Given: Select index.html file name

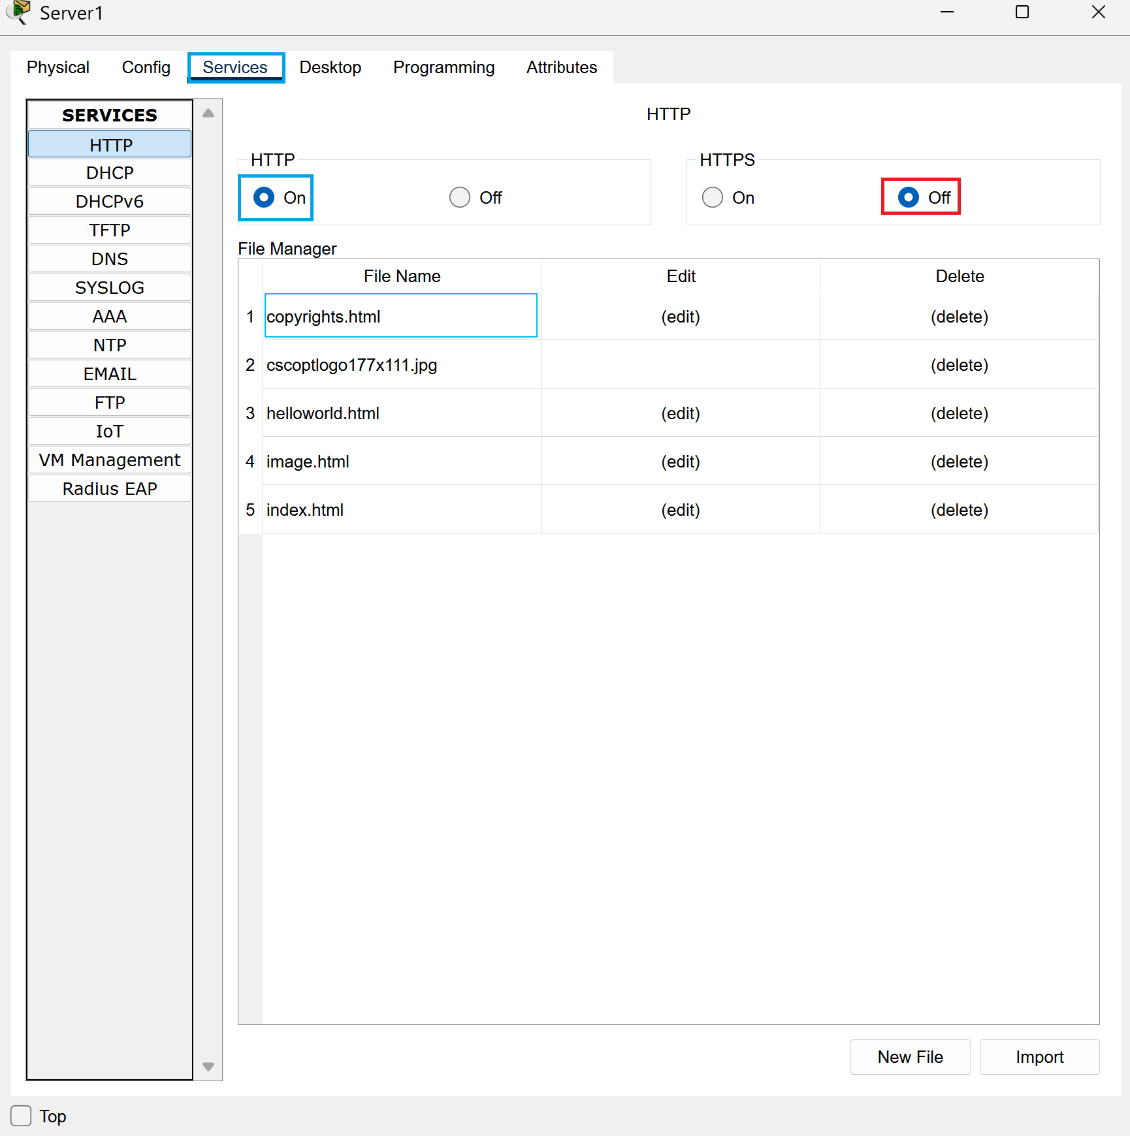Looking at the screenshot, I should click(x=401, y=510).
